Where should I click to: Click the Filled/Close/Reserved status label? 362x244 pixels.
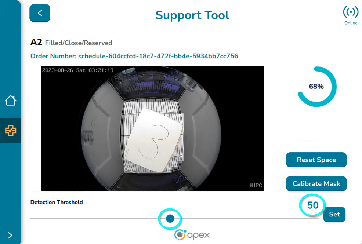click(79, 43)
